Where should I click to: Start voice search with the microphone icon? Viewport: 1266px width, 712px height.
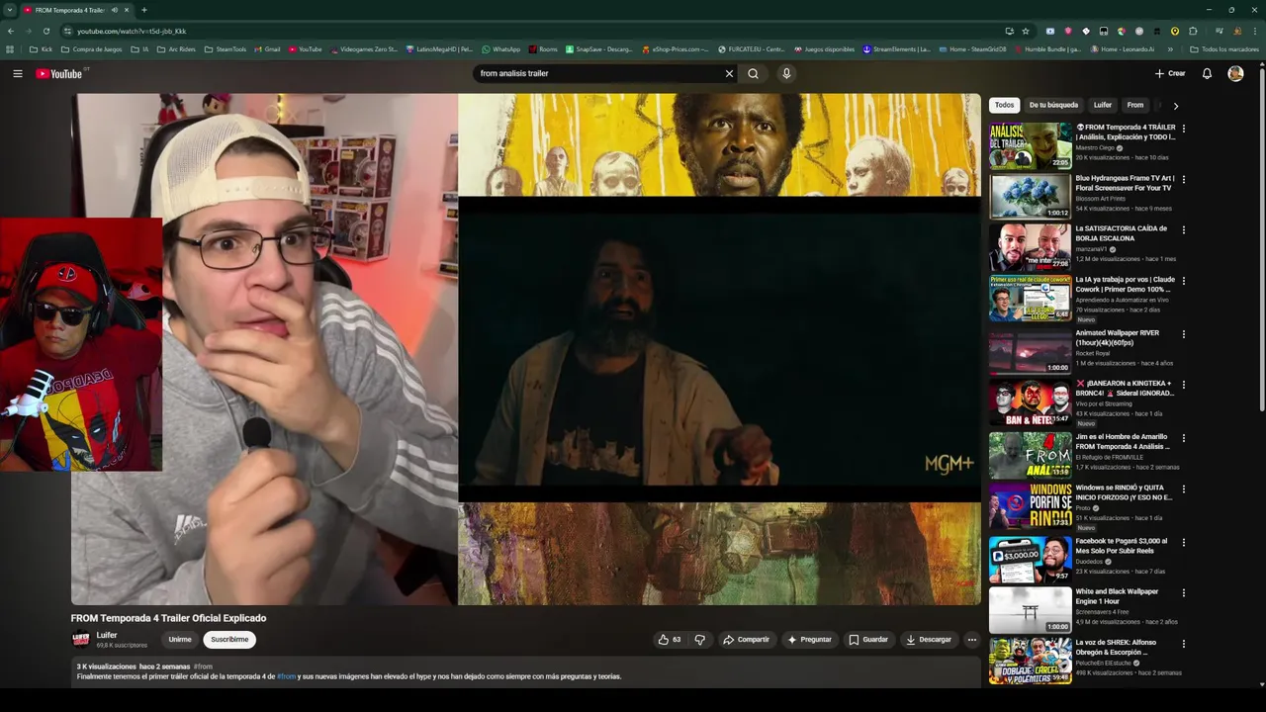coord(786,73)
